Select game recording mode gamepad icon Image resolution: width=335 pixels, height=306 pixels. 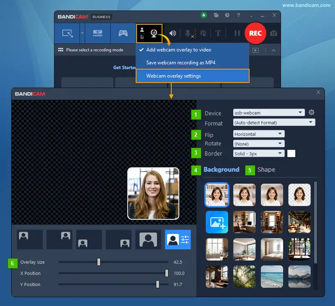coord(123,34)
